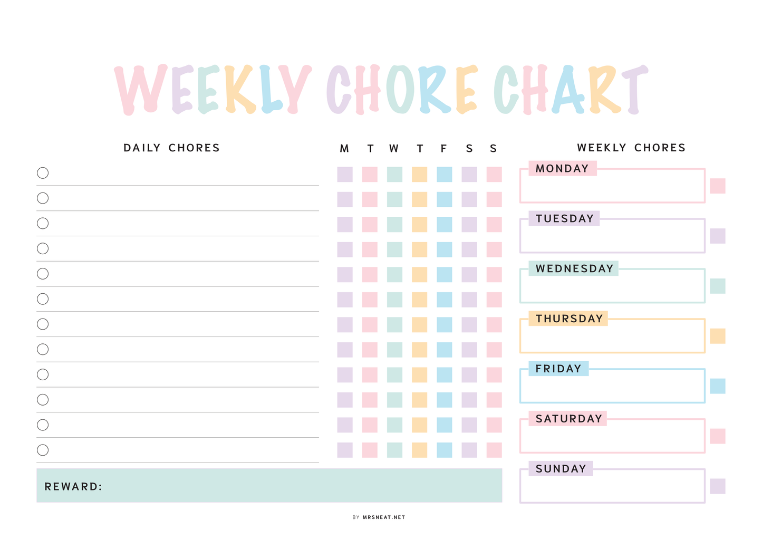Click the DAILY CHORES heading
The width and height of the screenshot is (762, 539).
coord(171,148)
